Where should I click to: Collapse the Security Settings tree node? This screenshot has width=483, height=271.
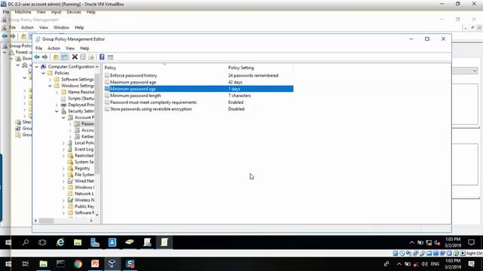pos(57,111)
